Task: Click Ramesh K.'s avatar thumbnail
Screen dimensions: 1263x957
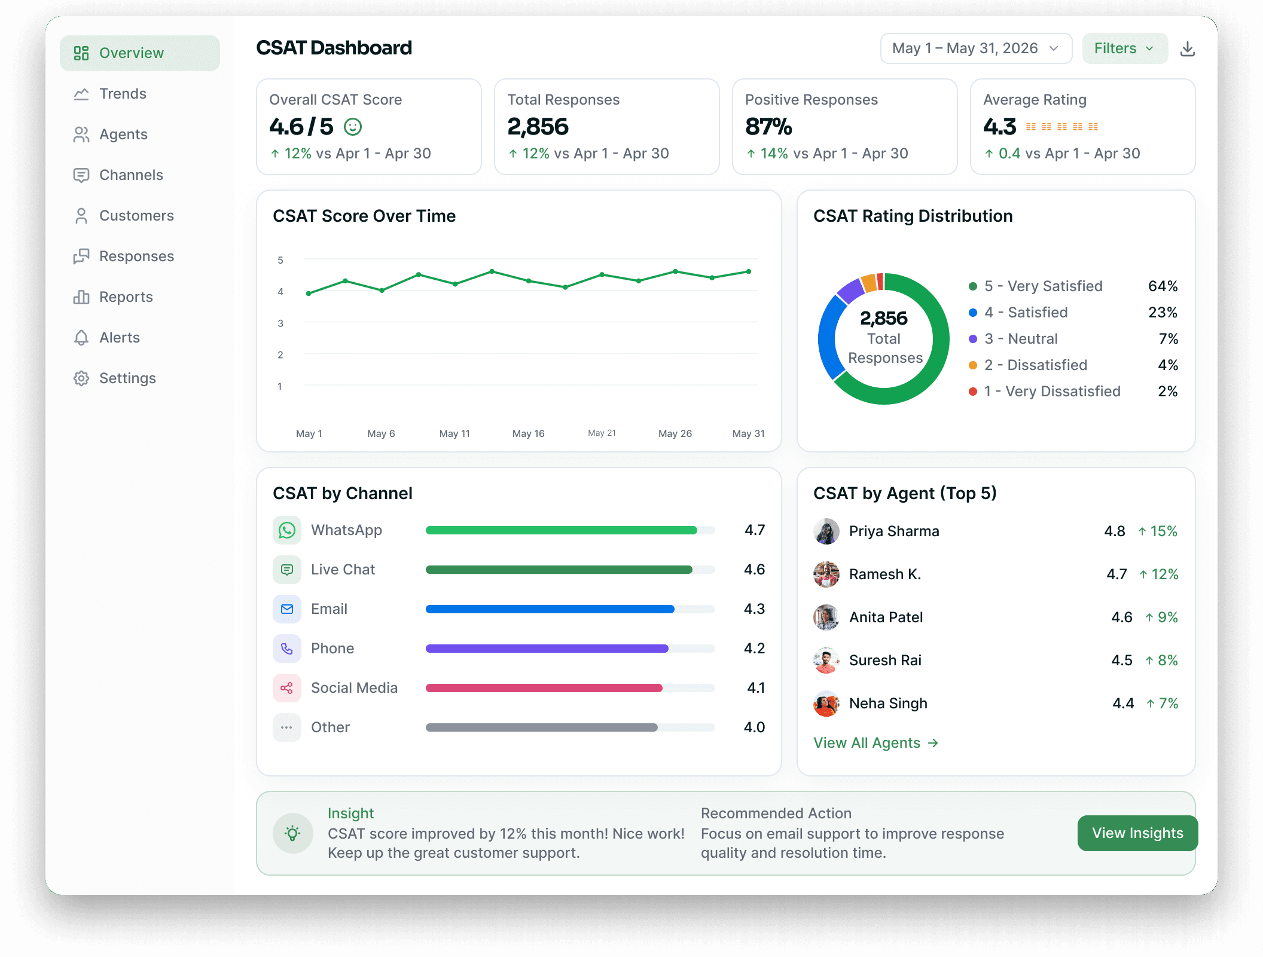Action: 826,574
